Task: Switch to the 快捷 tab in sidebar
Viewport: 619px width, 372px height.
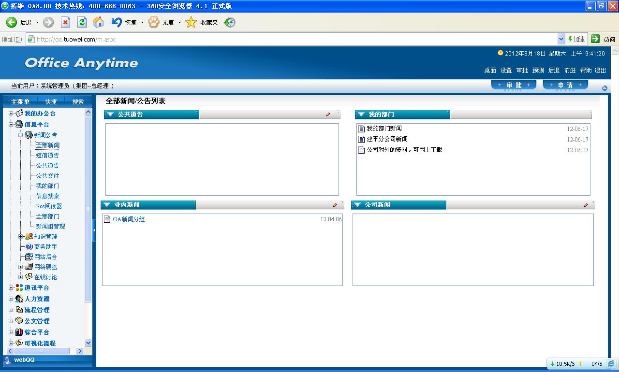Action: (x=51, y=101)
